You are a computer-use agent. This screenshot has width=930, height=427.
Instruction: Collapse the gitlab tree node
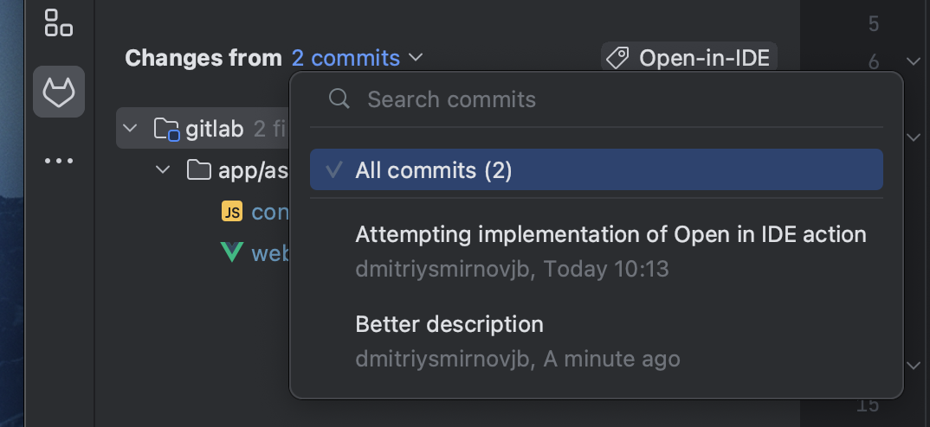point(131,130)
